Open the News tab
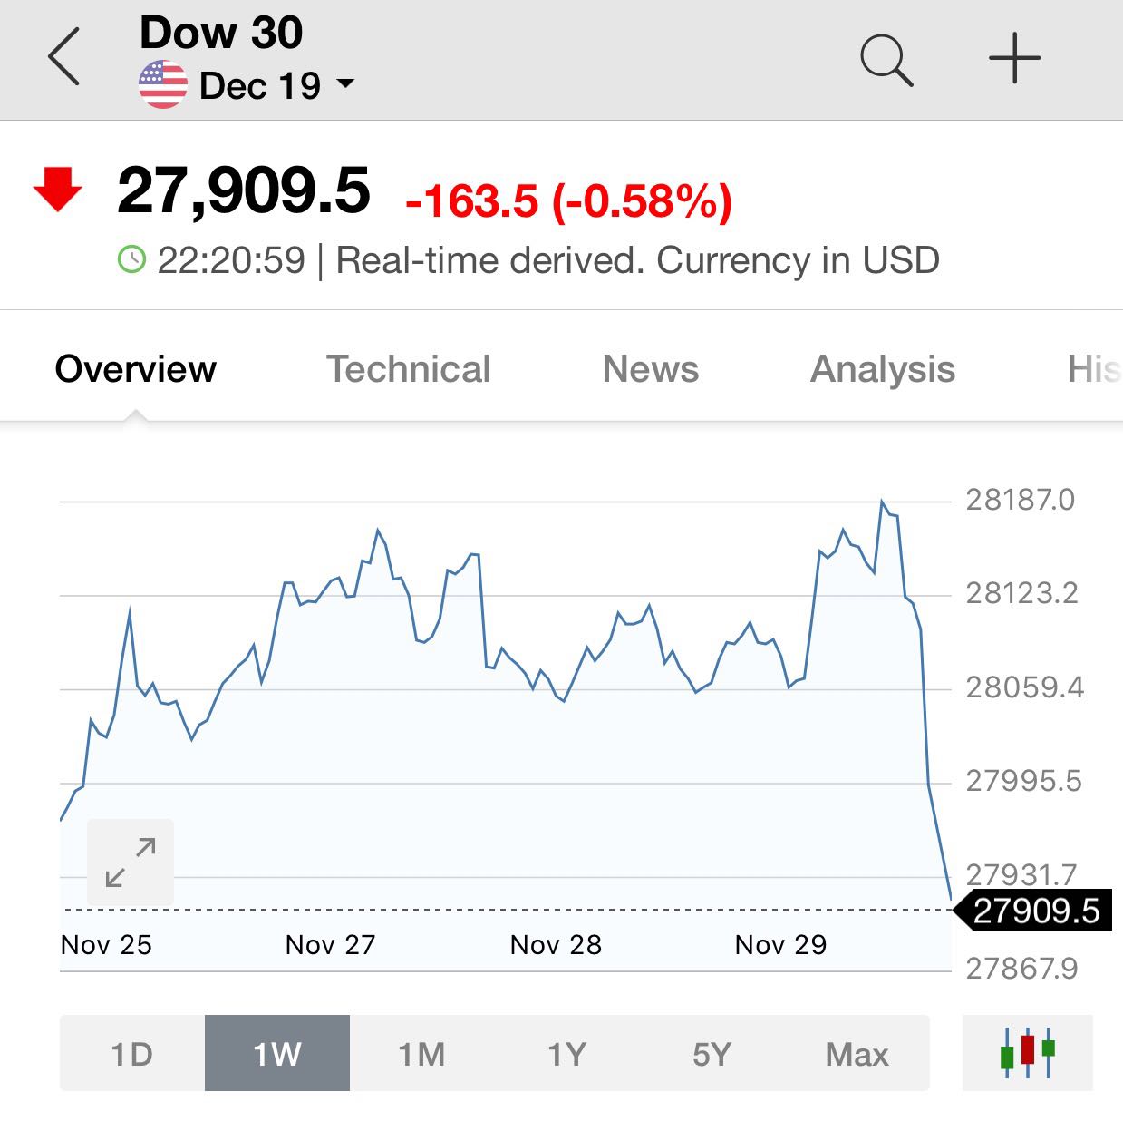The width and height of the screenshot is (1123, 1121). (650, 369)
